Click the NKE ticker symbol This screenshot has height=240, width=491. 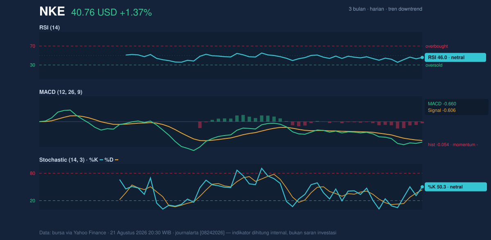tap(52, 12)
